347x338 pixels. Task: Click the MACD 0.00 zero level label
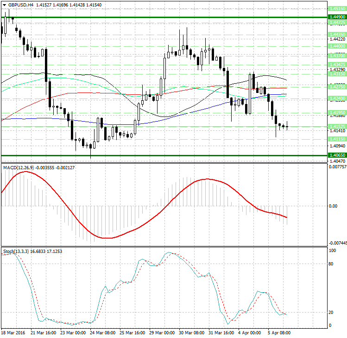332,206
